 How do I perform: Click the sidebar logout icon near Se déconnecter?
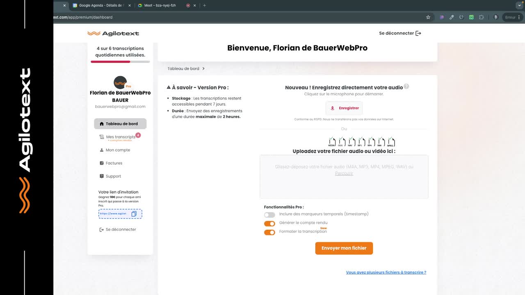tap(102, 229)
